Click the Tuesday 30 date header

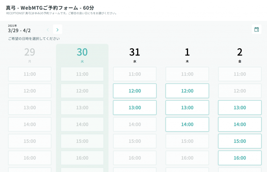82,54
